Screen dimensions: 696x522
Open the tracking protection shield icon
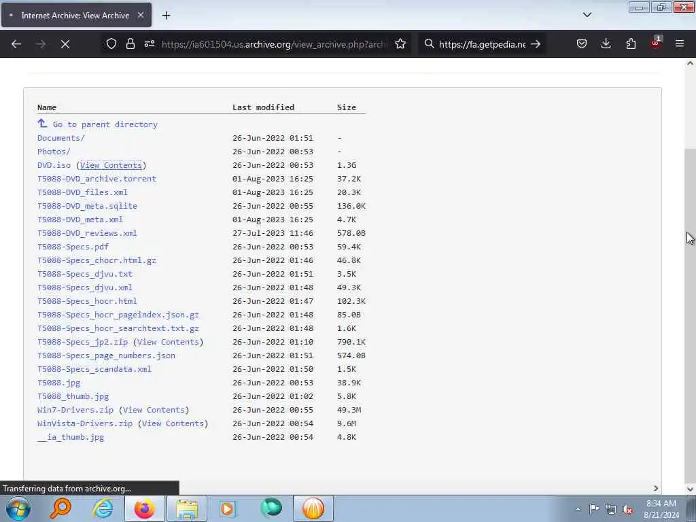click(111, 44)
